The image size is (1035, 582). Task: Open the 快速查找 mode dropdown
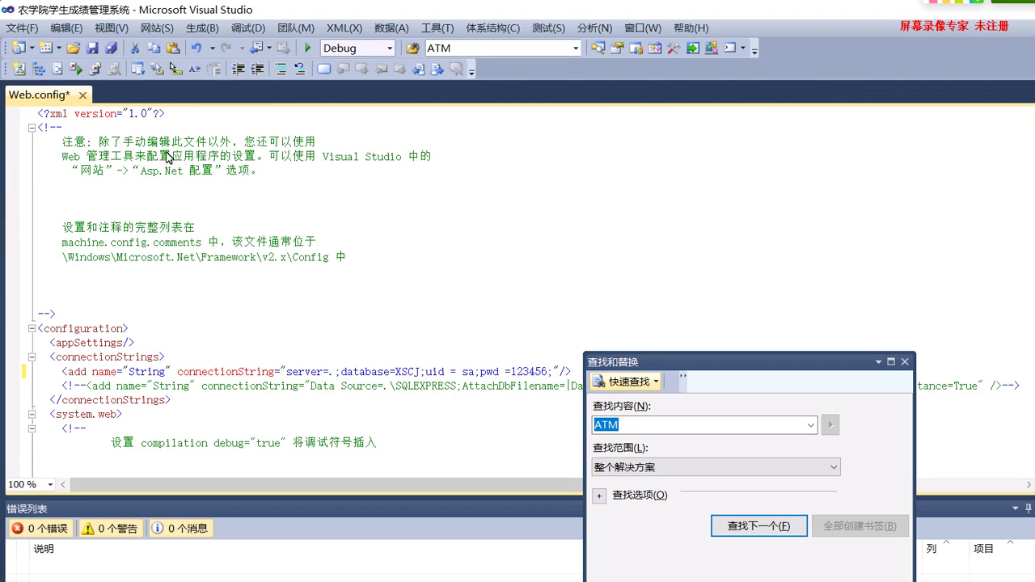coord(656,382)
